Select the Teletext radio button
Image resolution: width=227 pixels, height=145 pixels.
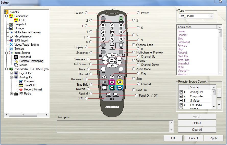[x=88, y=89]
